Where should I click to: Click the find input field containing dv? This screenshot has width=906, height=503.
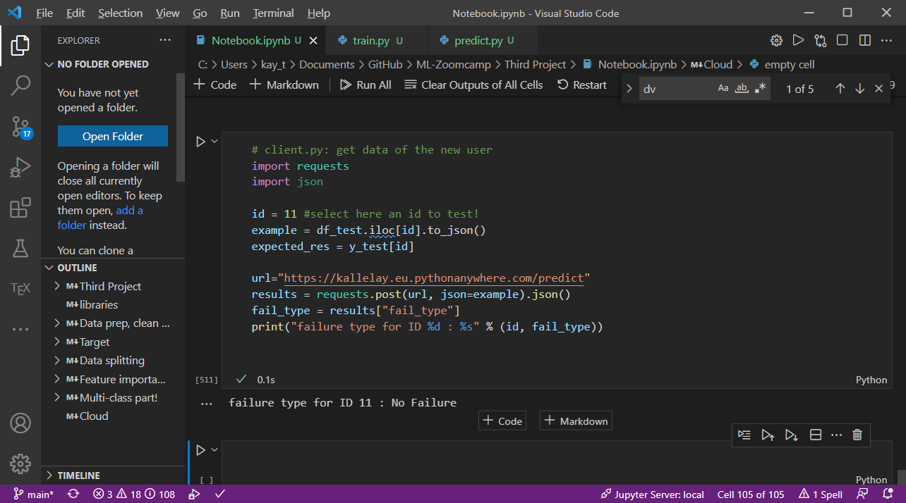(x=676, y=89)
